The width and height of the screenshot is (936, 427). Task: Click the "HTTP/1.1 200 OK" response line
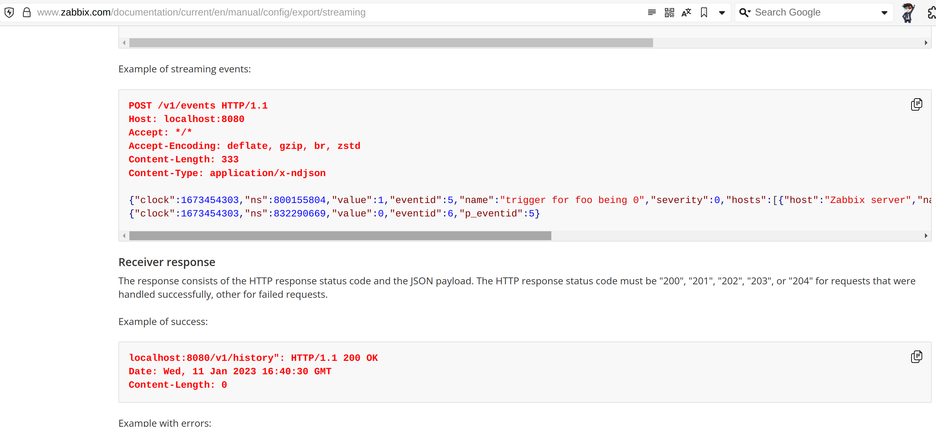(253, 358)
